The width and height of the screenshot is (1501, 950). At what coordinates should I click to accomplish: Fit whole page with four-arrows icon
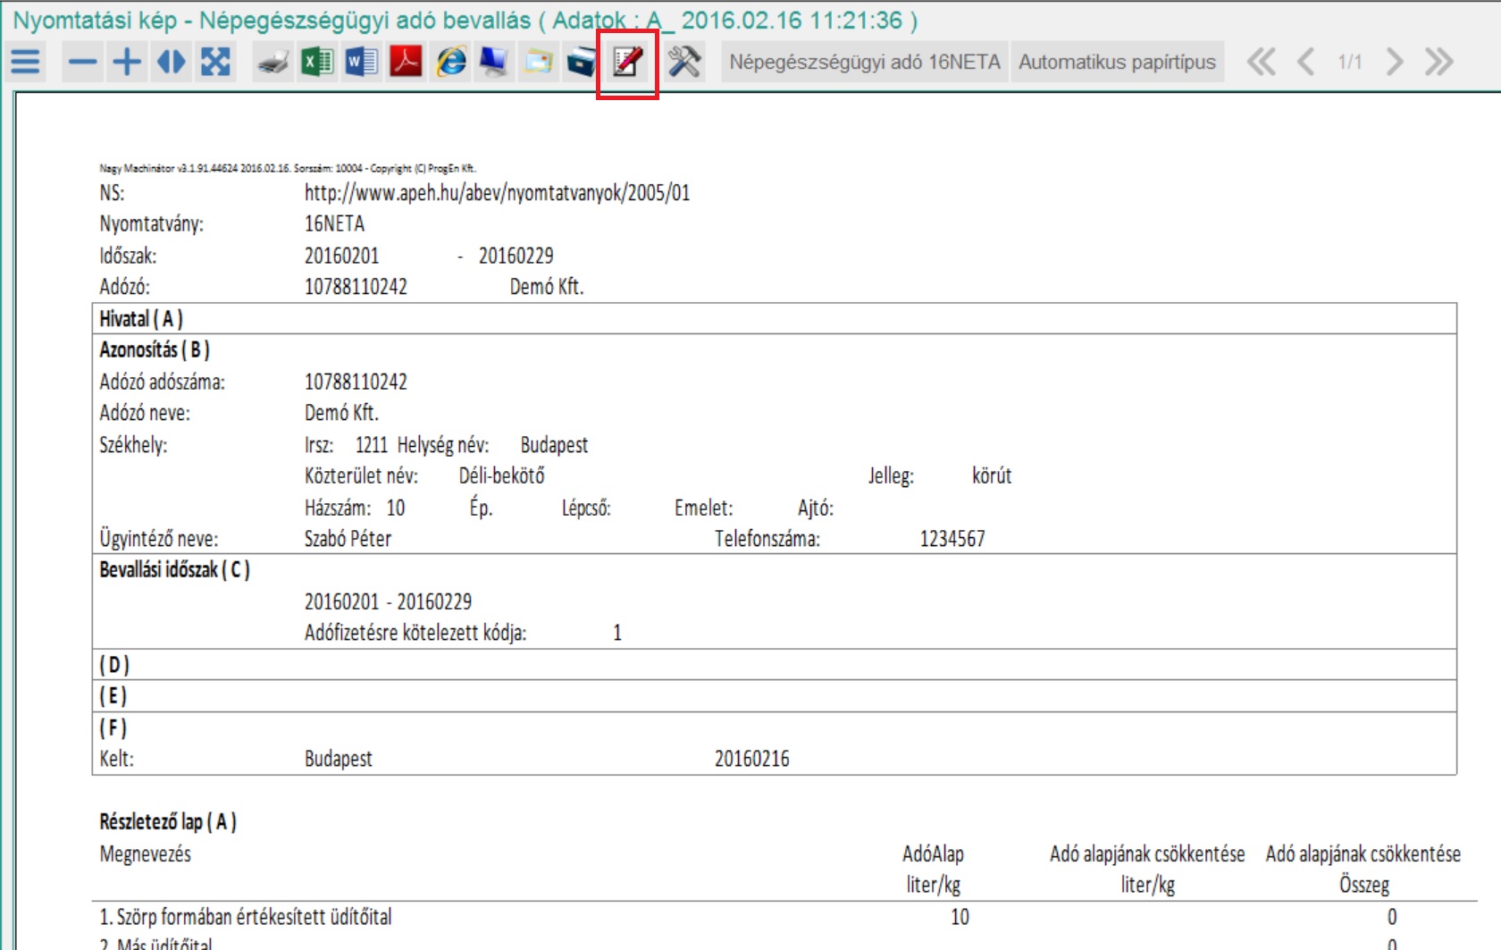tap(215, 62)
